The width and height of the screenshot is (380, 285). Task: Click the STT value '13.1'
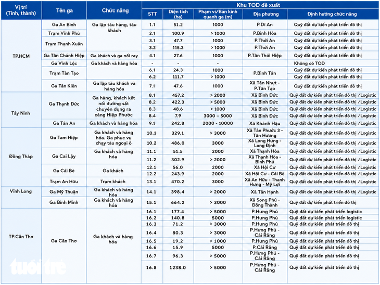click(x=151, y=182)
